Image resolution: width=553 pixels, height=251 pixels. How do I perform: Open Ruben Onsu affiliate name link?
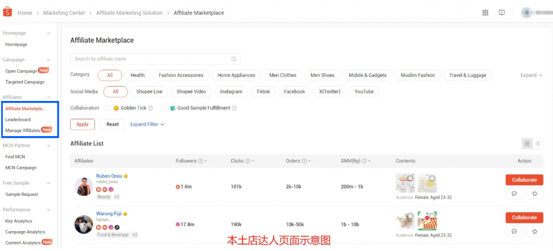click(x=109, y=176)
